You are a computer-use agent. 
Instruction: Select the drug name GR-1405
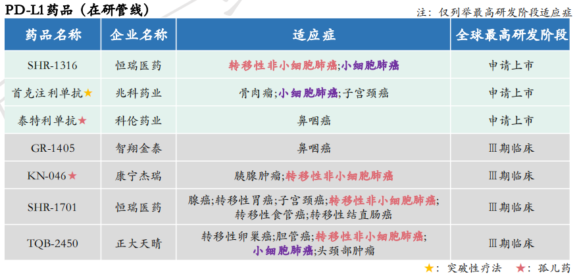click(53, 148)
